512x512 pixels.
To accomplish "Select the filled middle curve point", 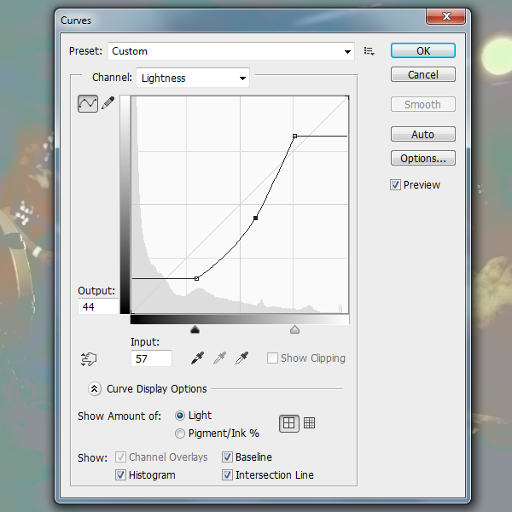I will click(x=256, y=218).
